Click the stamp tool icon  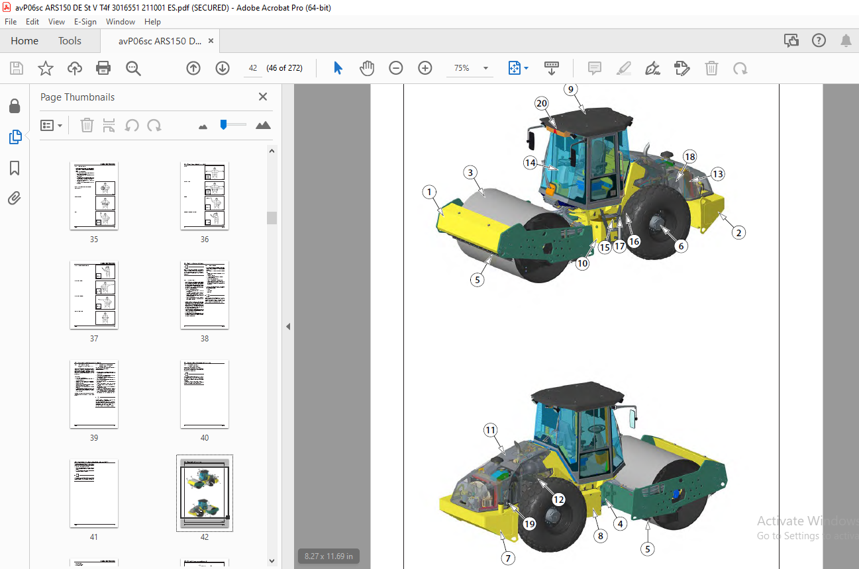tap(682, 68)
